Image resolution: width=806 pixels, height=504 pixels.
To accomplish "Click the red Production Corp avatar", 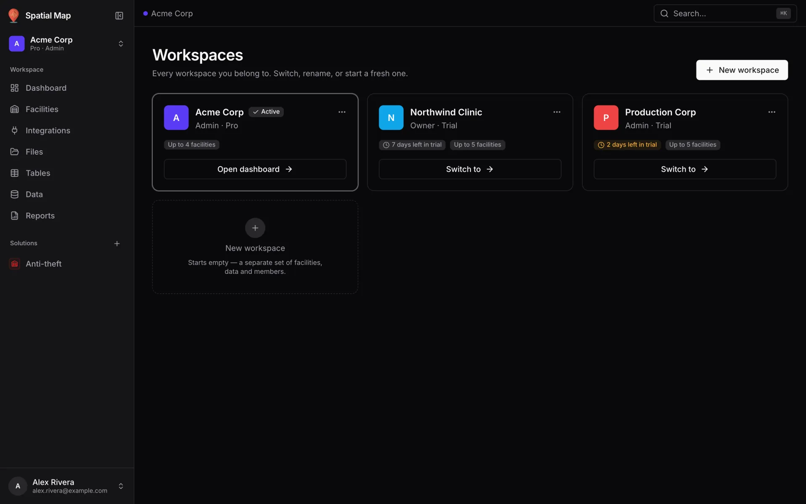I will 606,118.
